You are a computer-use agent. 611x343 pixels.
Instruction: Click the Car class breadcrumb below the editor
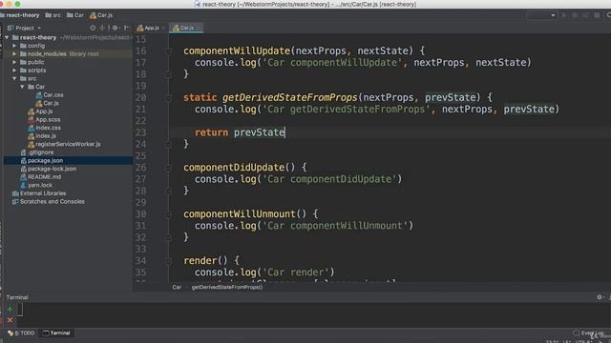click(x=177, y=287)
